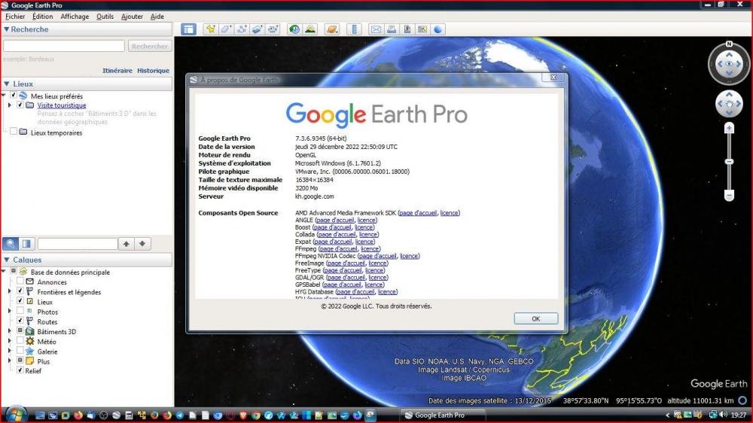The height and width of the screenshot is (423, 753).
Task: Click the Add Placemark pushpin icon
Action: 210,29
